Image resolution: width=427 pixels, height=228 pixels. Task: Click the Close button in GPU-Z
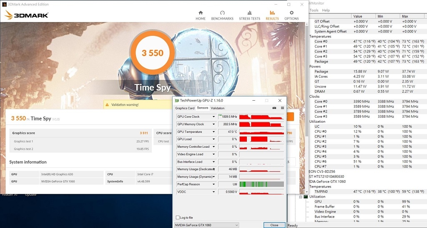pos(274,225)
